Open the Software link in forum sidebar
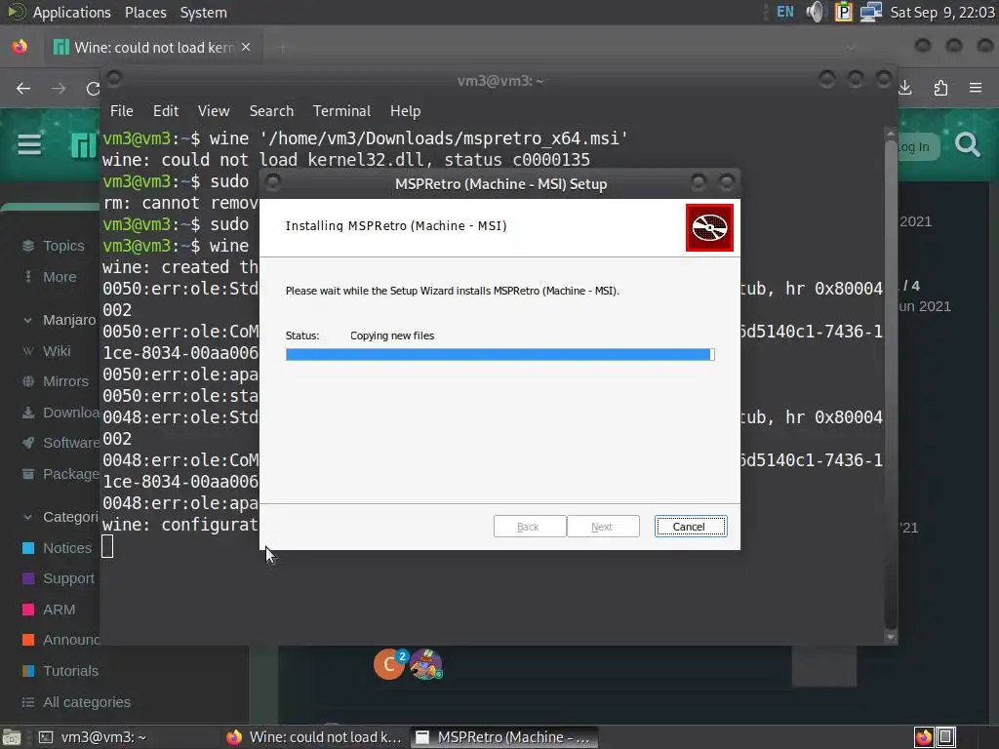 (61, 443)
